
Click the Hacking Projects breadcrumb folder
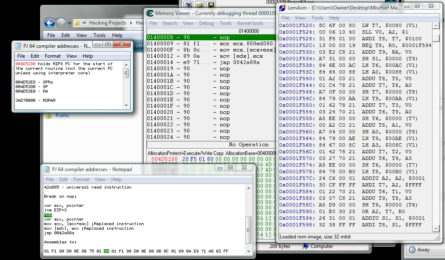(x=108, y=23)
